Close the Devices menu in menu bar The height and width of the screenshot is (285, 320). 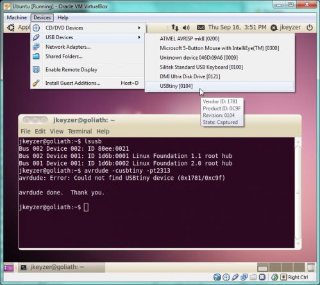pyautogui.click(x=42, y=17)
